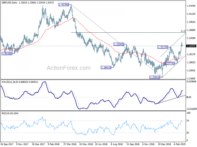
Task: Click the RSI 30 level label
Action: (x=188, y=133)
